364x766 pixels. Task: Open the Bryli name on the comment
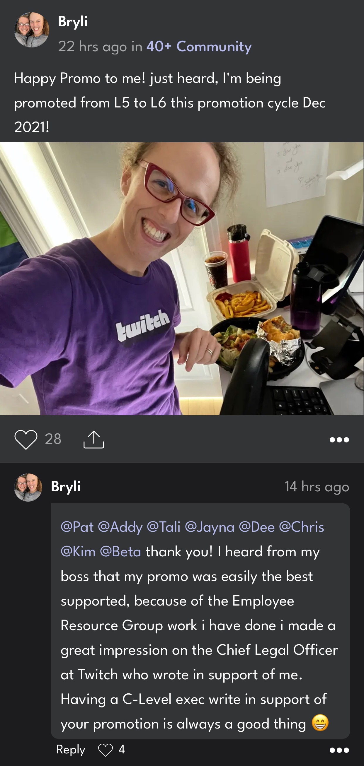click(x=65, y=486)
